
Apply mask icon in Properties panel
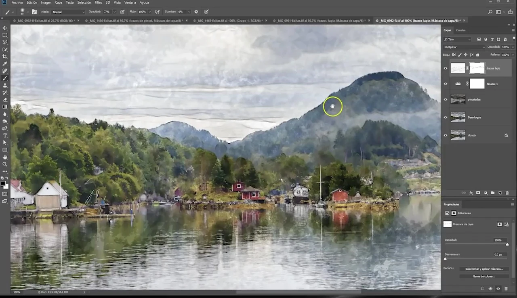pyautogui.click(x=490, y=289)
